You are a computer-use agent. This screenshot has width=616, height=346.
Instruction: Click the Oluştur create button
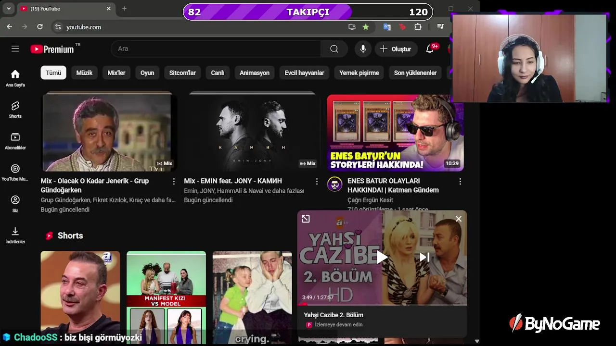click(x=396, y=49)
